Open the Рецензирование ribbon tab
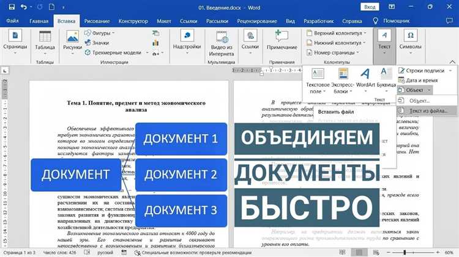Viewport: 459px width, 257px height. (x=257, y=21)
